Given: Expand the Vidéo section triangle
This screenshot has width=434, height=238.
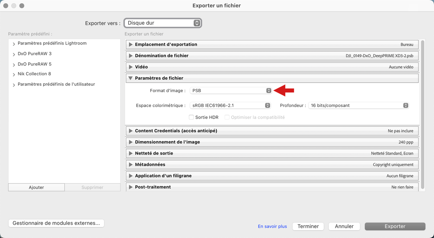Looking at the screenshot, I should pos(131,67).
